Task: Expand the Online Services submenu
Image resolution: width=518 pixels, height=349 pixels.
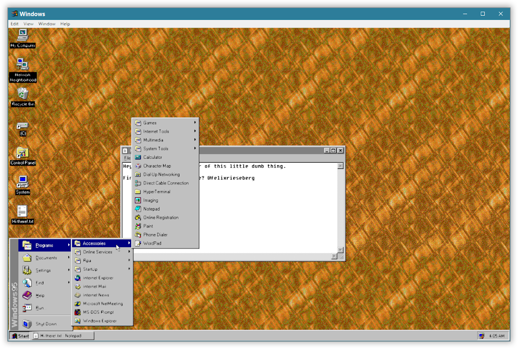Action: tap(103, 252)
